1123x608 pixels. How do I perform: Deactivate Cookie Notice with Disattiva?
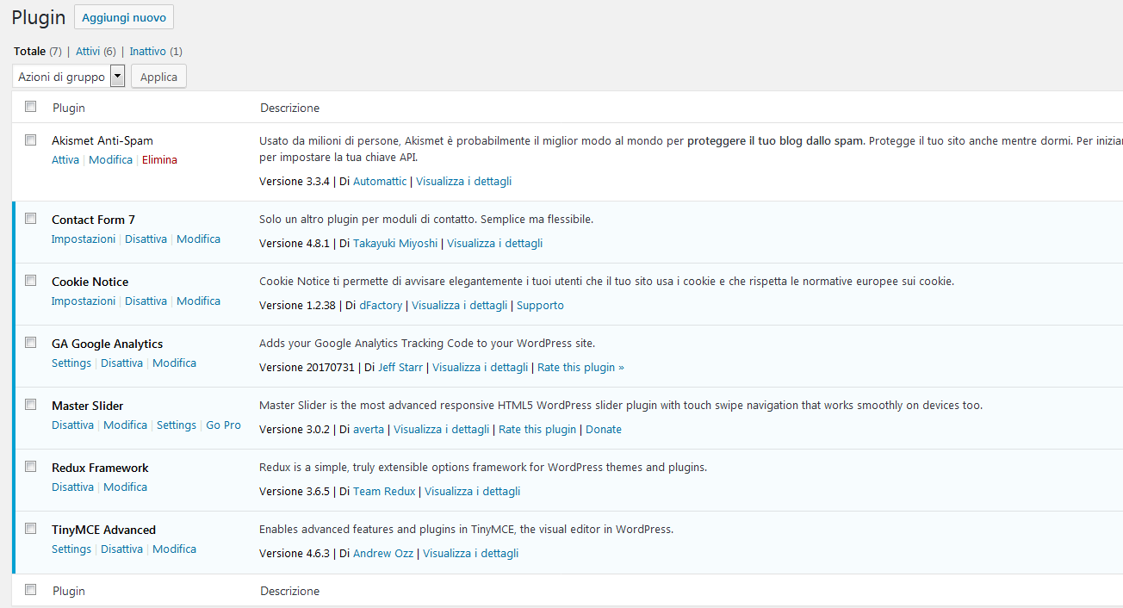146,301
